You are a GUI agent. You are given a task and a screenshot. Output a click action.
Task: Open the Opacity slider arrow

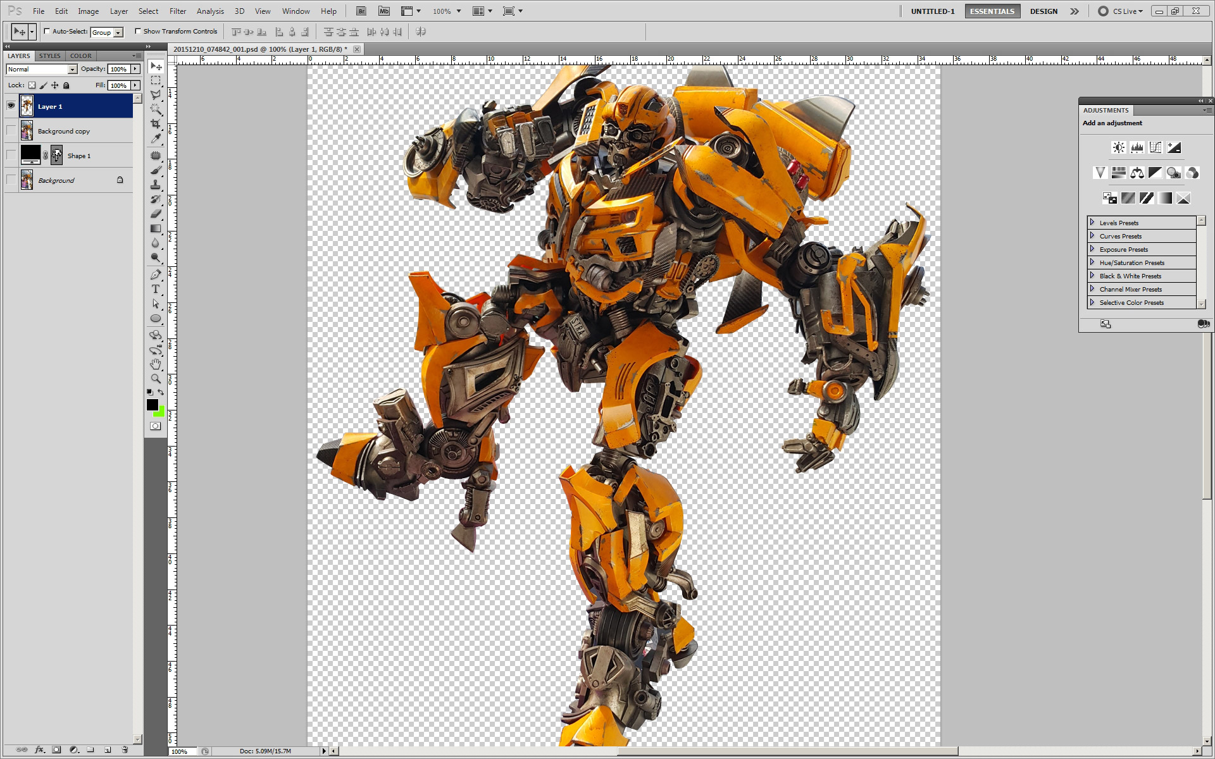pyautogui.click(x=135, y=69)
